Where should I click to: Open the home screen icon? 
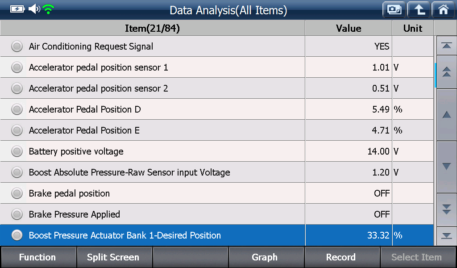tap(444, 10)
